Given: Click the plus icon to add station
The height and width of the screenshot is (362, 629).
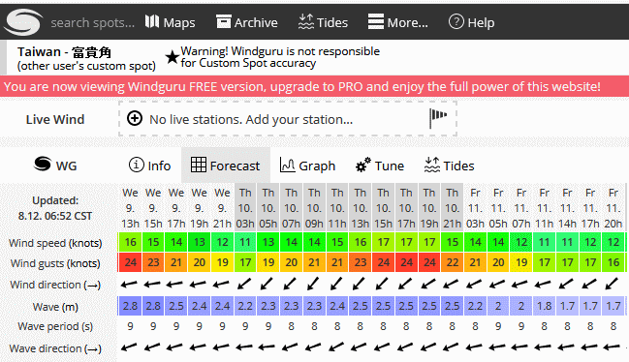Looking at the screenshot, I should pyautogui.click(x=135, y=118).
